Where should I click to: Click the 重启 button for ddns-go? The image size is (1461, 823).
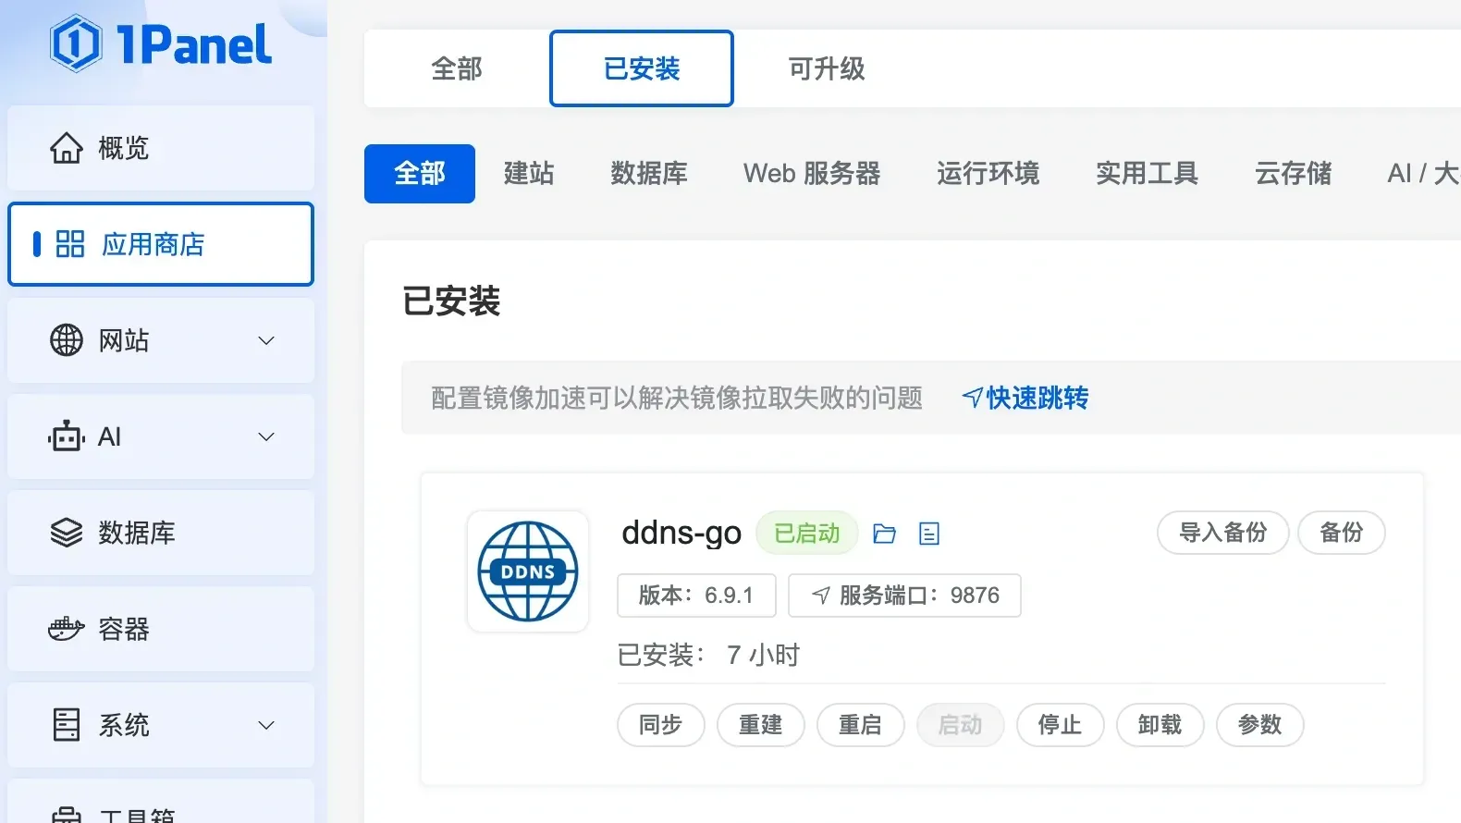861,725
